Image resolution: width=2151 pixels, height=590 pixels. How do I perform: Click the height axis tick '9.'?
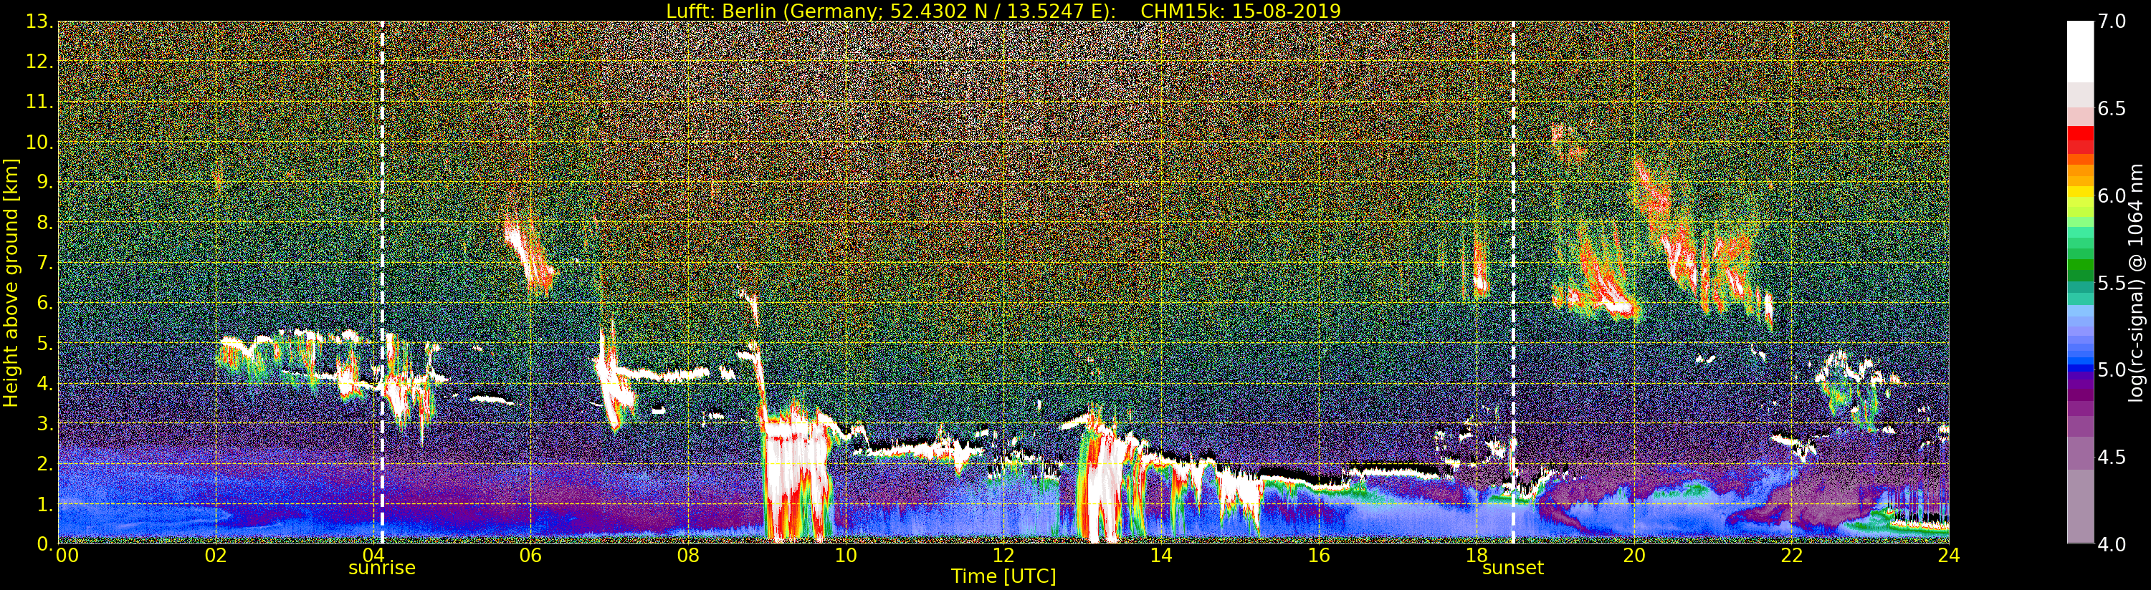point(44,182)
